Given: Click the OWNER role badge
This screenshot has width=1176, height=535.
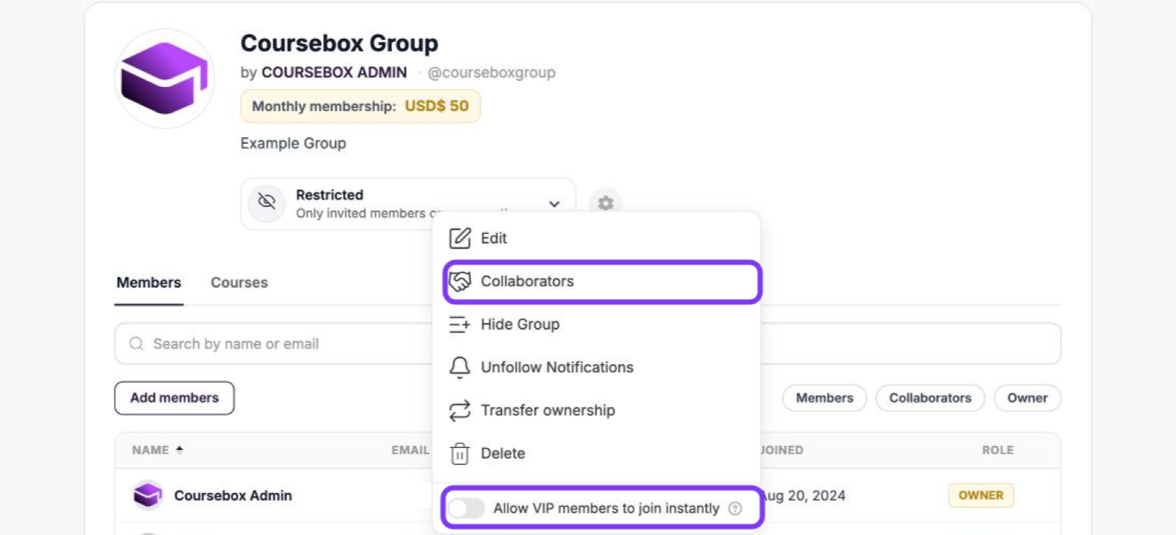Looking at the screenshot, I should click(981, 495).
